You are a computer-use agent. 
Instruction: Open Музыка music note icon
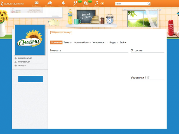pos(96,3)
